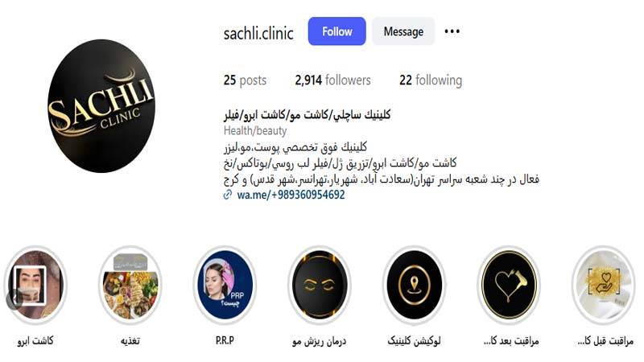Screen dimensions: 644x362
Task: View the 2,914 followers list
Action: click(x=332, y=80)
